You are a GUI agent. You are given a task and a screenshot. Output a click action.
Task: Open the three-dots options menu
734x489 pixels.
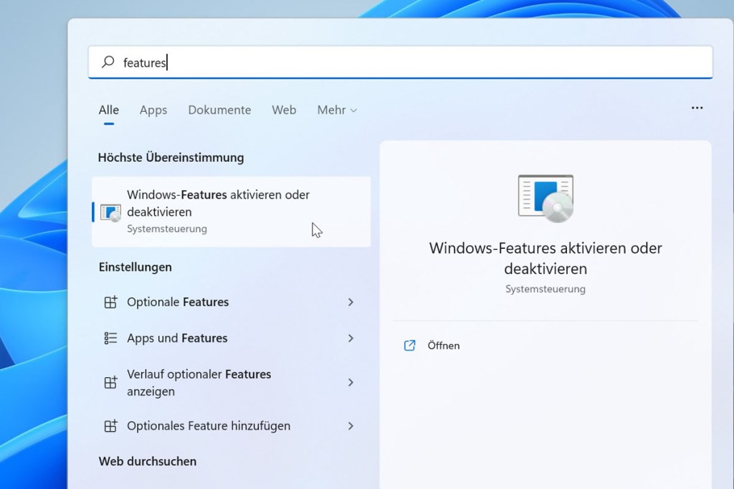(x=697, y=108)
